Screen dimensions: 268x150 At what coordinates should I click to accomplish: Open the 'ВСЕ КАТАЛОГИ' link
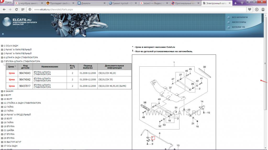[x=240, y=17]
